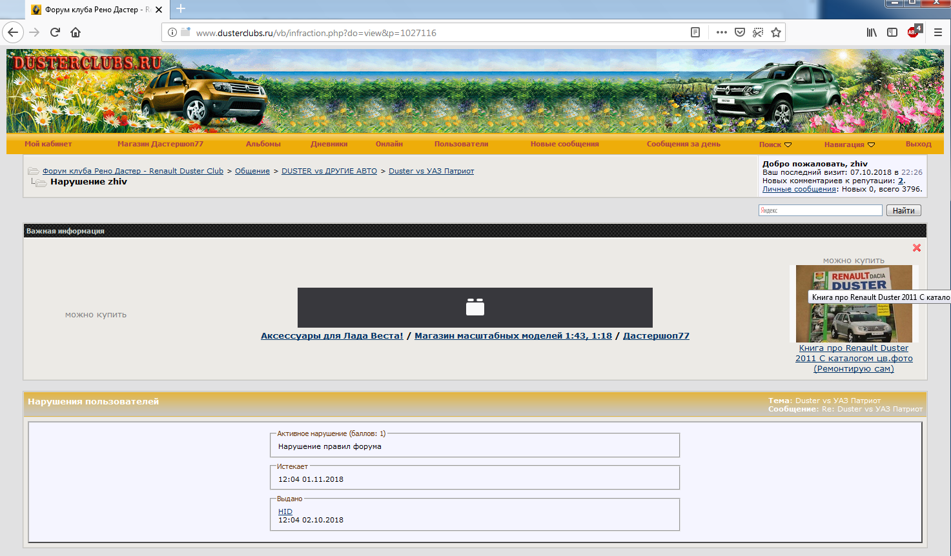Expand the Навигация dropdown
Image resolution: width=951 pixels, height=556 pixels.
[x=850, y=144]
